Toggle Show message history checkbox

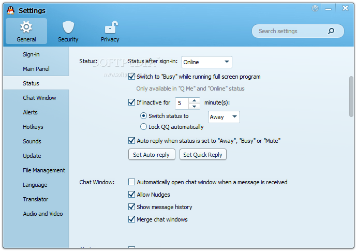click(x=131, y=207)
